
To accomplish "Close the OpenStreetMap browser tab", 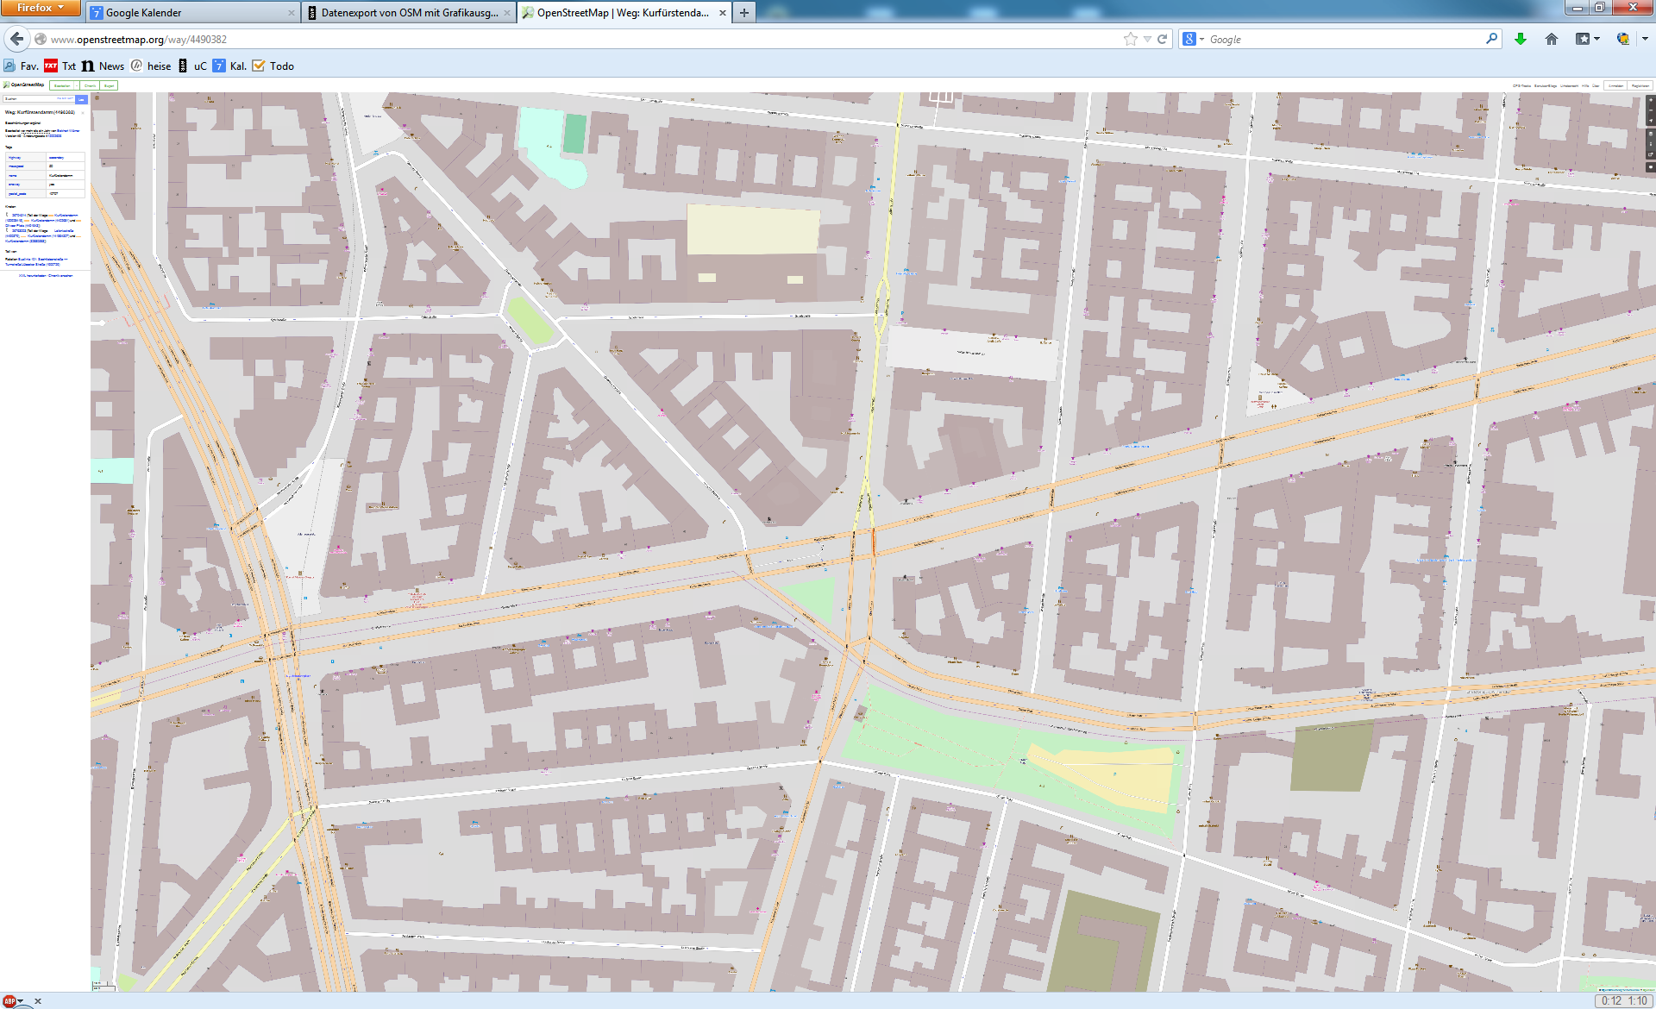I will [x=723, y=13].
